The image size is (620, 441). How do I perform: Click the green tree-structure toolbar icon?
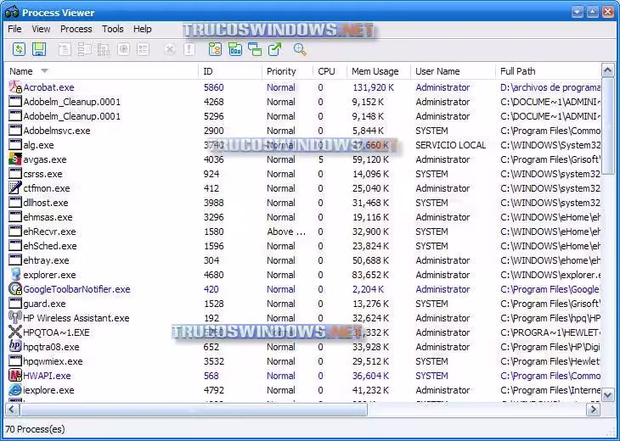(215, 49)
